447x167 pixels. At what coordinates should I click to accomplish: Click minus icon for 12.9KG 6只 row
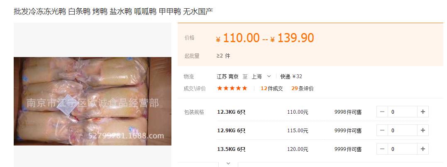(x=382, y=130)
